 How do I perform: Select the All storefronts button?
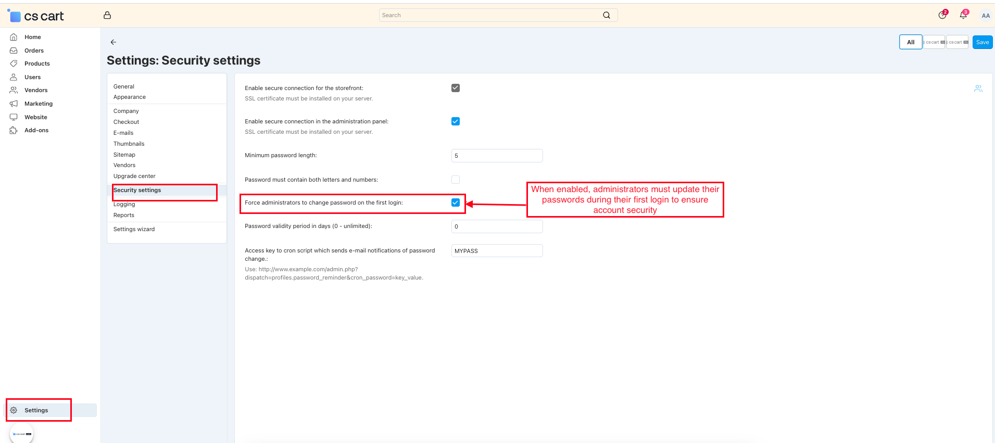910,42
